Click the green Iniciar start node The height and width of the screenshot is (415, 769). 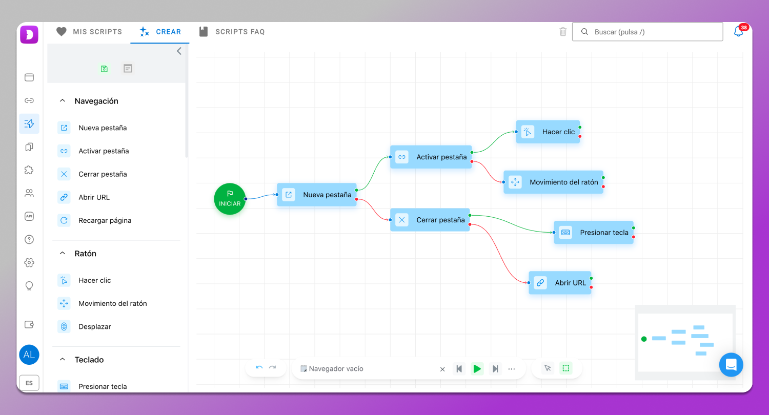coord(230,199)
